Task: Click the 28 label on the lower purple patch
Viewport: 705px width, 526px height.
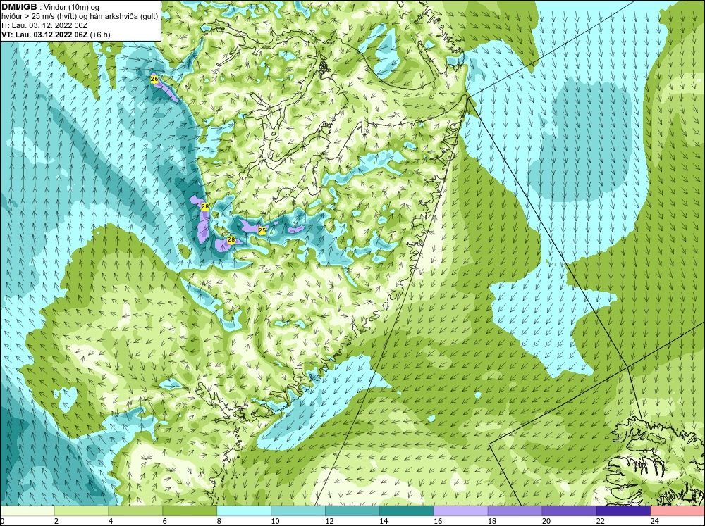Action: pos(231,240)
